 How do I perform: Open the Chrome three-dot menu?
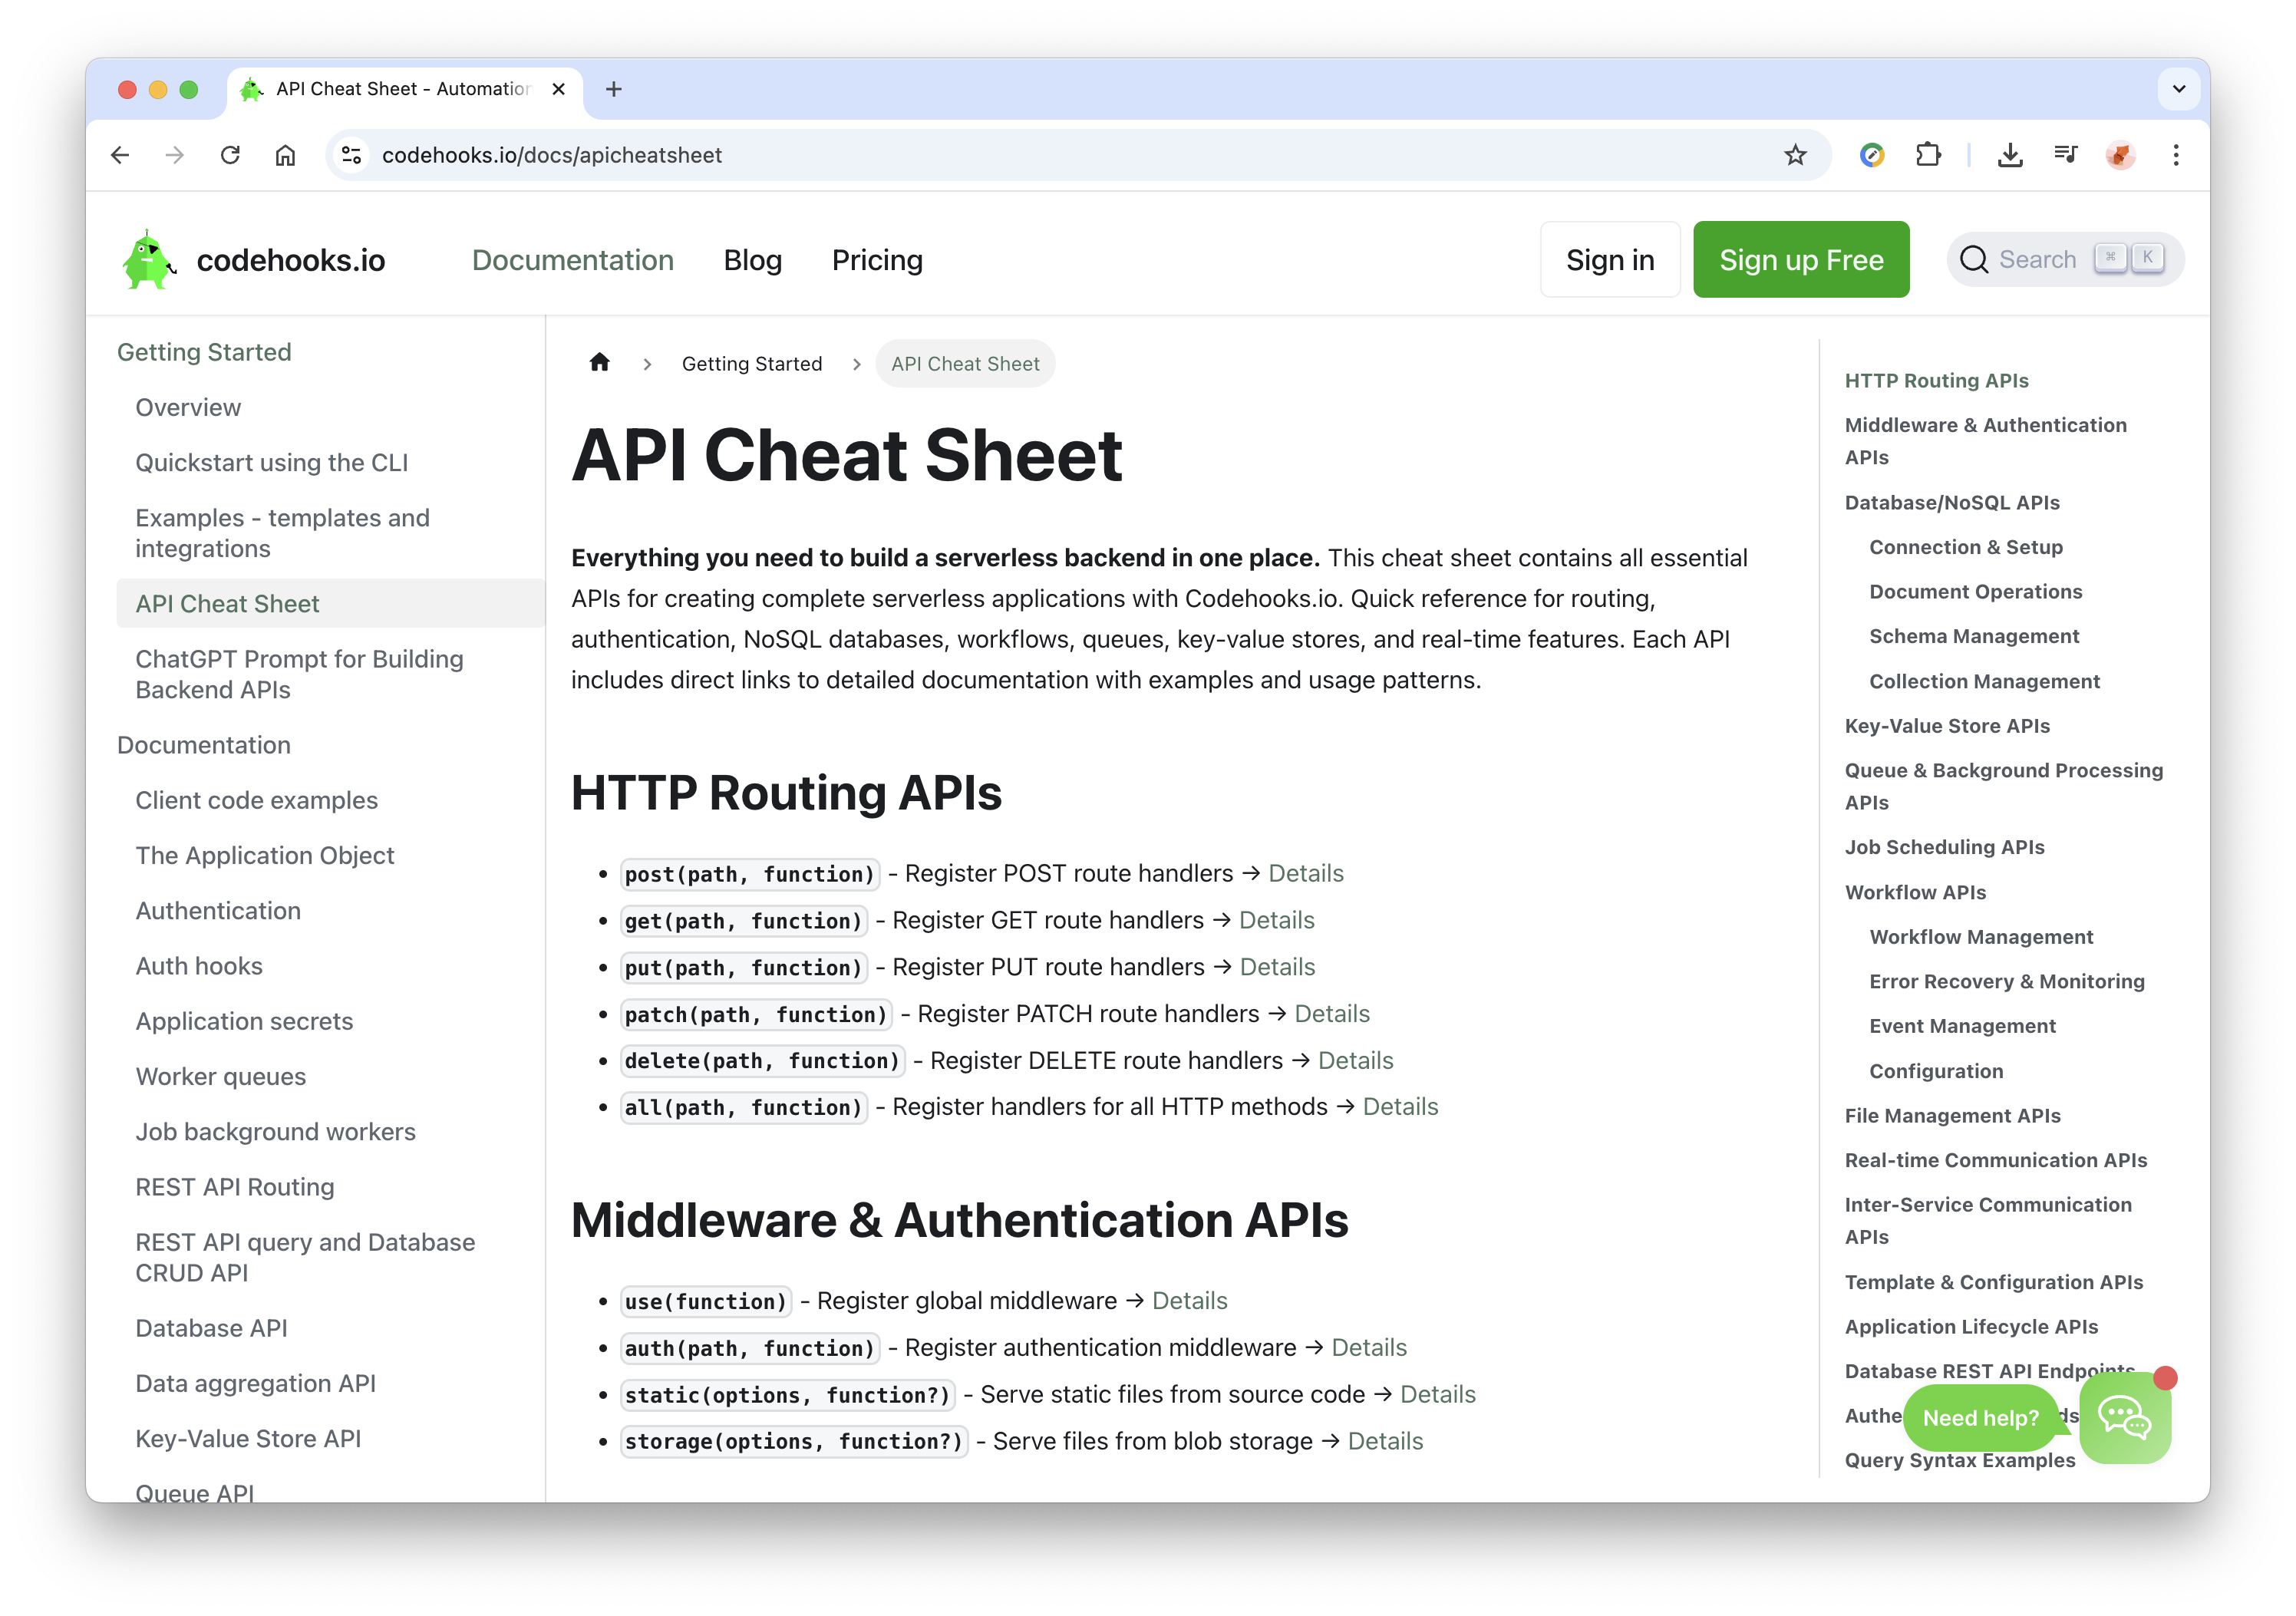pos(2175,155)
